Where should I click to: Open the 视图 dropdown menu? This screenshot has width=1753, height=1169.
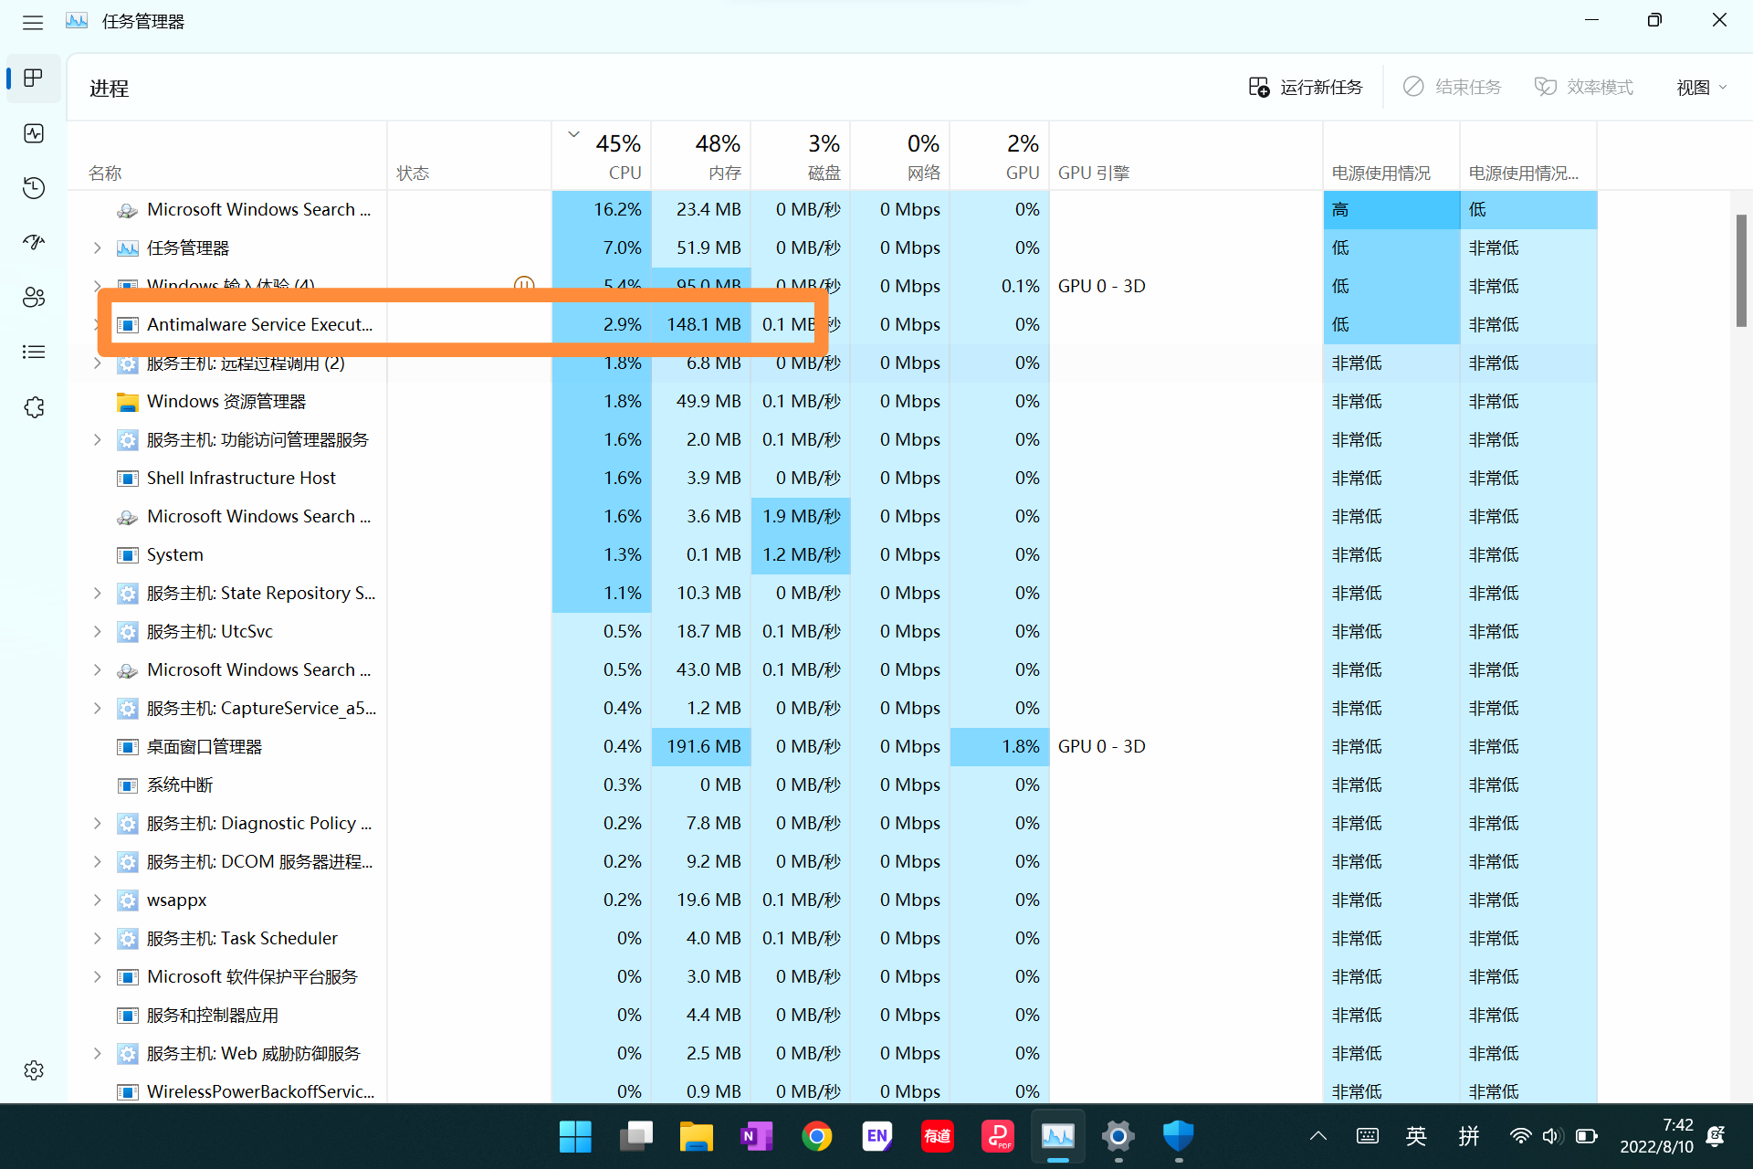click(x=1702, y=88)
